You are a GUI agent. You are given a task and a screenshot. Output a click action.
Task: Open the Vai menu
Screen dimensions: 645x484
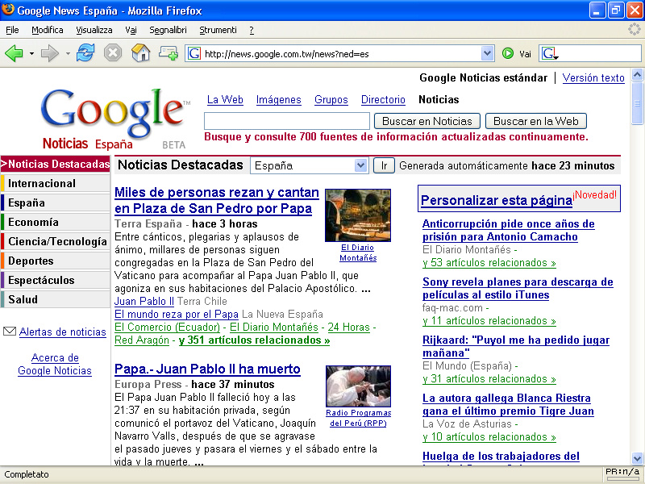[131, 30]
